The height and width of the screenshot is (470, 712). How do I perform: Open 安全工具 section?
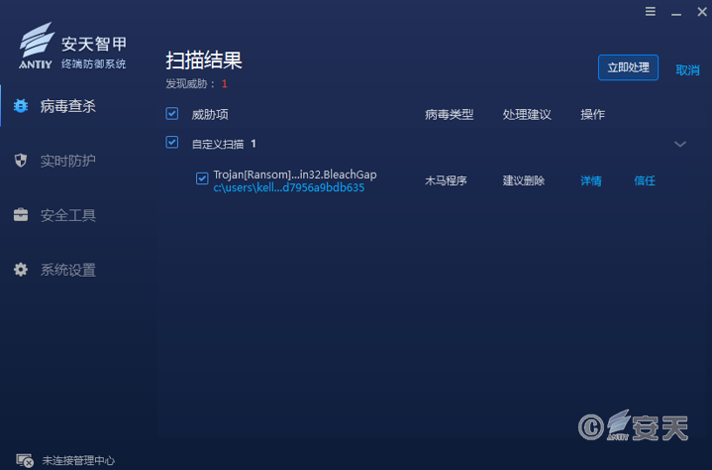coord(67,215)
